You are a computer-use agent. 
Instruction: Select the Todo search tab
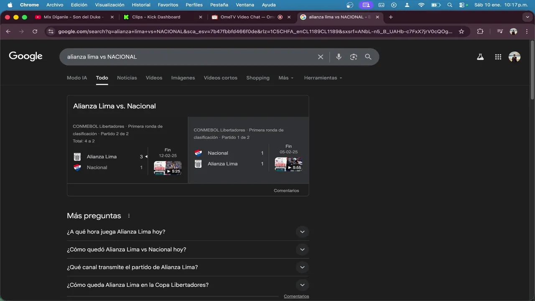102,78
